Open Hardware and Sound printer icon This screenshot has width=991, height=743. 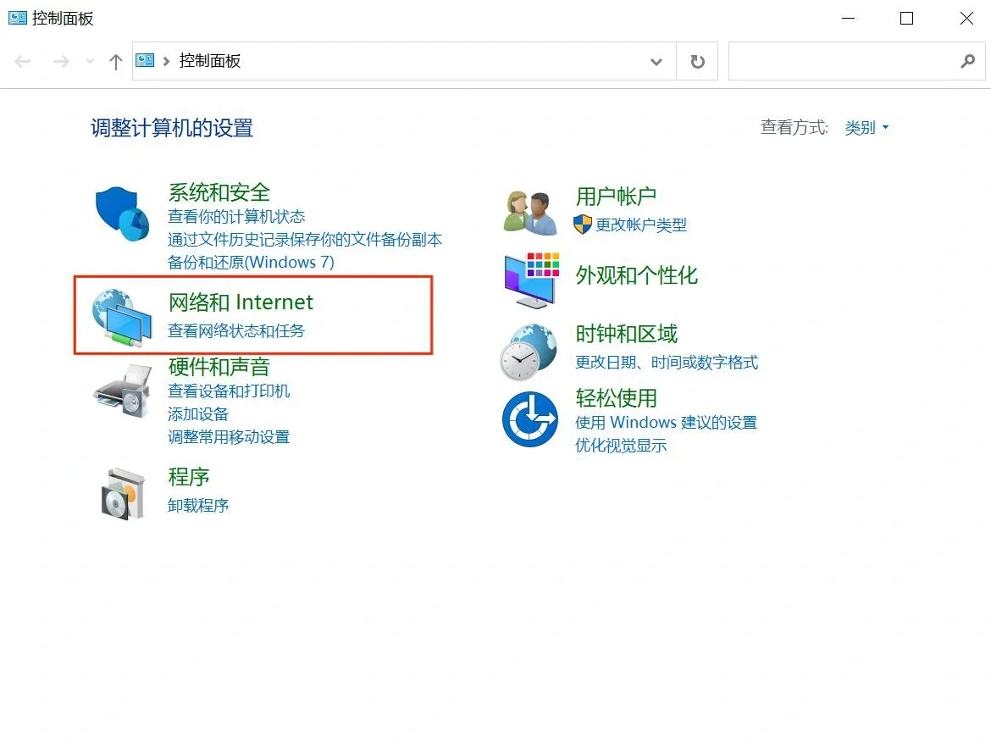click(121, 390)
